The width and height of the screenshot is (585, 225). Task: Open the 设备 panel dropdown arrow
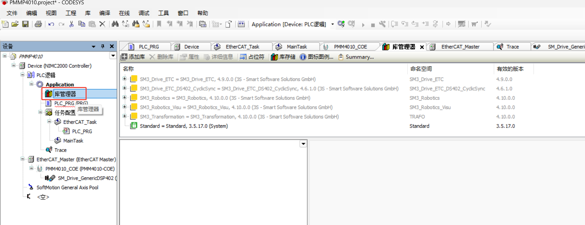tap(93, 46)
